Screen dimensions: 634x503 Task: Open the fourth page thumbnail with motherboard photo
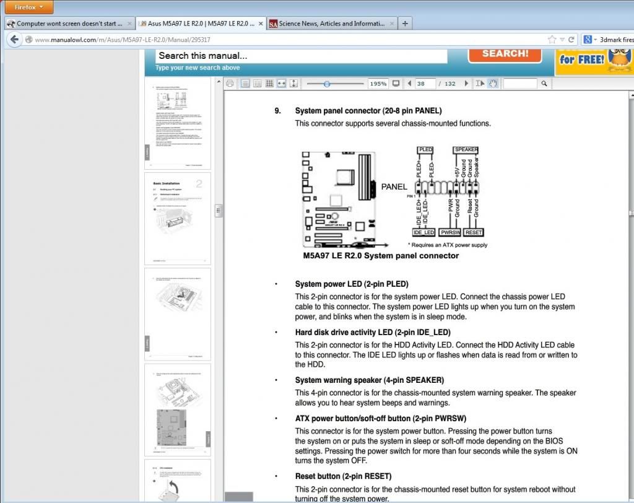pos(178,410)
